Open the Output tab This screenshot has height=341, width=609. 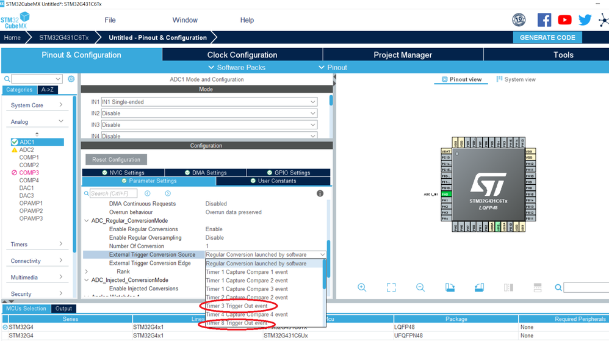pyautogui.click(x=63, y=309)
